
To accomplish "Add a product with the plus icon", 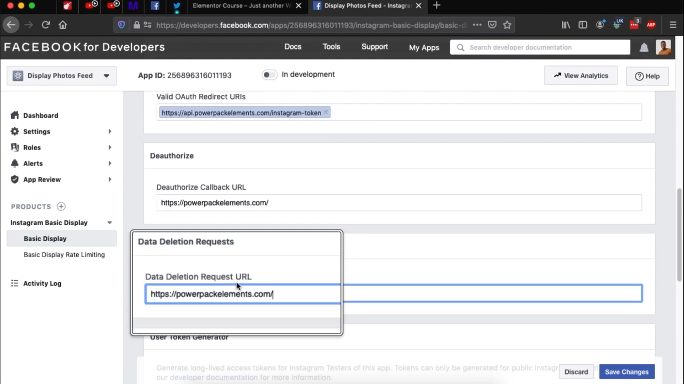I will pyautogui.click(x=61, y=206).
